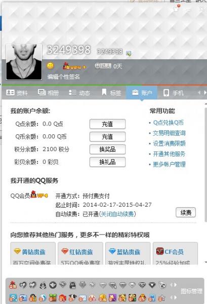Open 图标管理 icon management

click(191, 291)
